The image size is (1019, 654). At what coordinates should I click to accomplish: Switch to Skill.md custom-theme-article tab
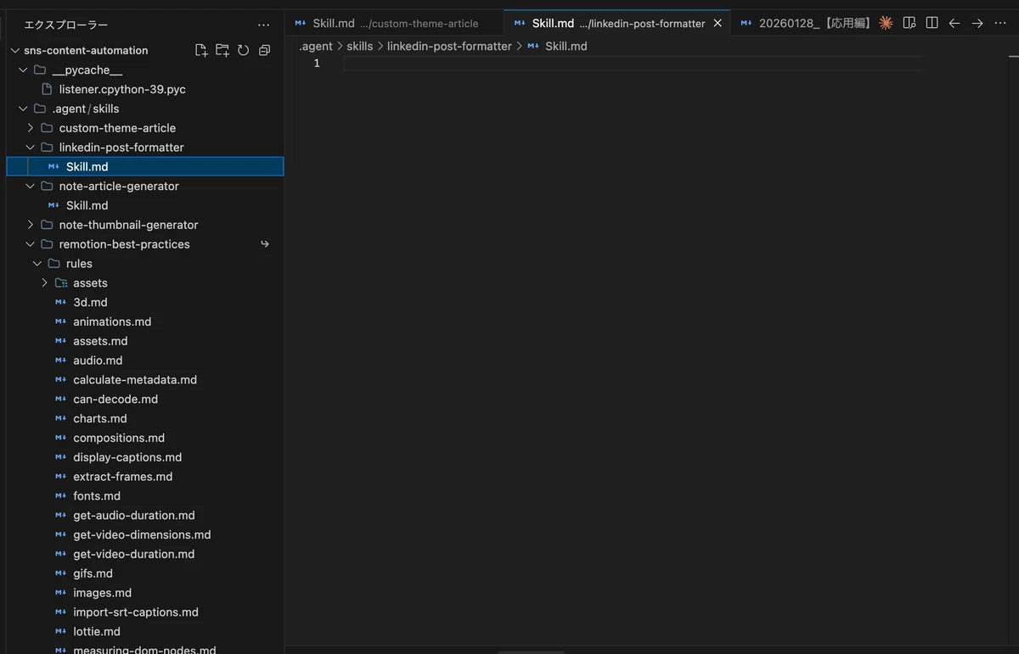tap(395, 24)
